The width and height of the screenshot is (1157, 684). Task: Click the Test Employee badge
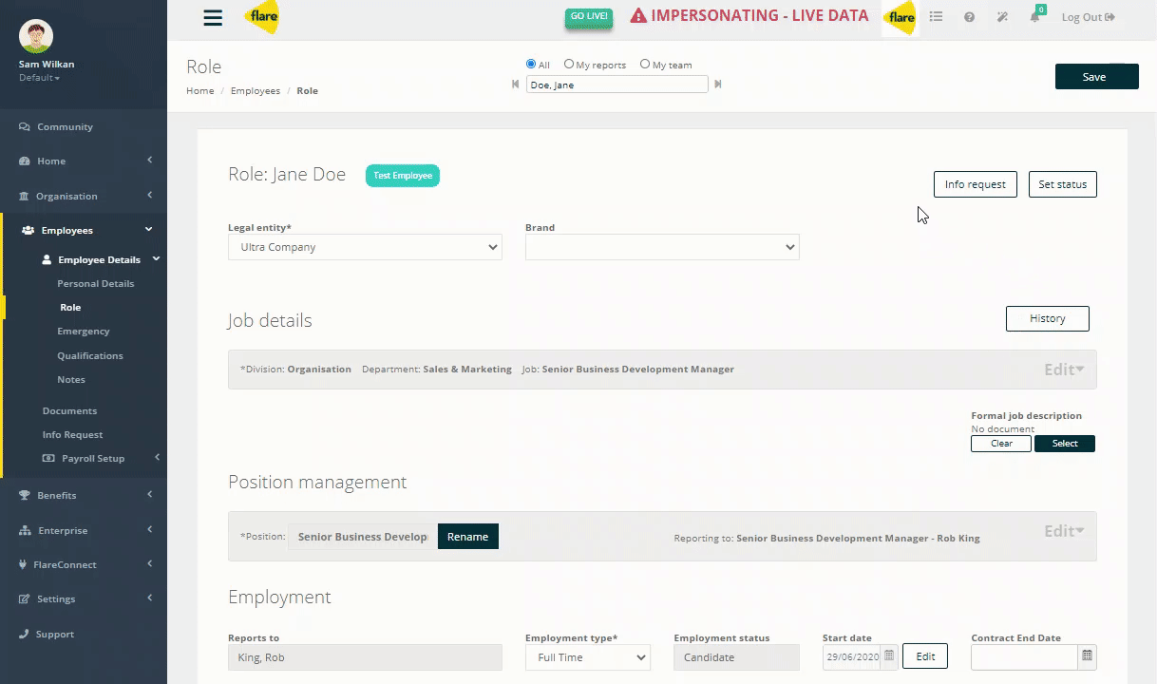(x=403, y=175)
